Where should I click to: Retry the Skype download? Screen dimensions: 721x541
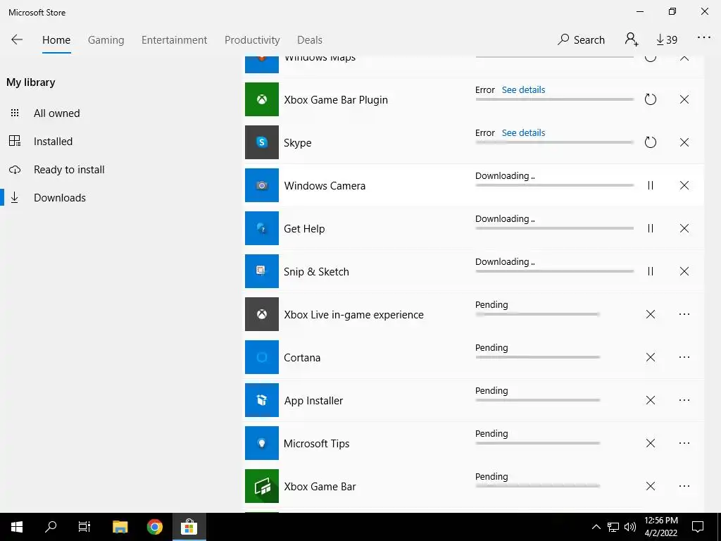(x=650, y=142)
